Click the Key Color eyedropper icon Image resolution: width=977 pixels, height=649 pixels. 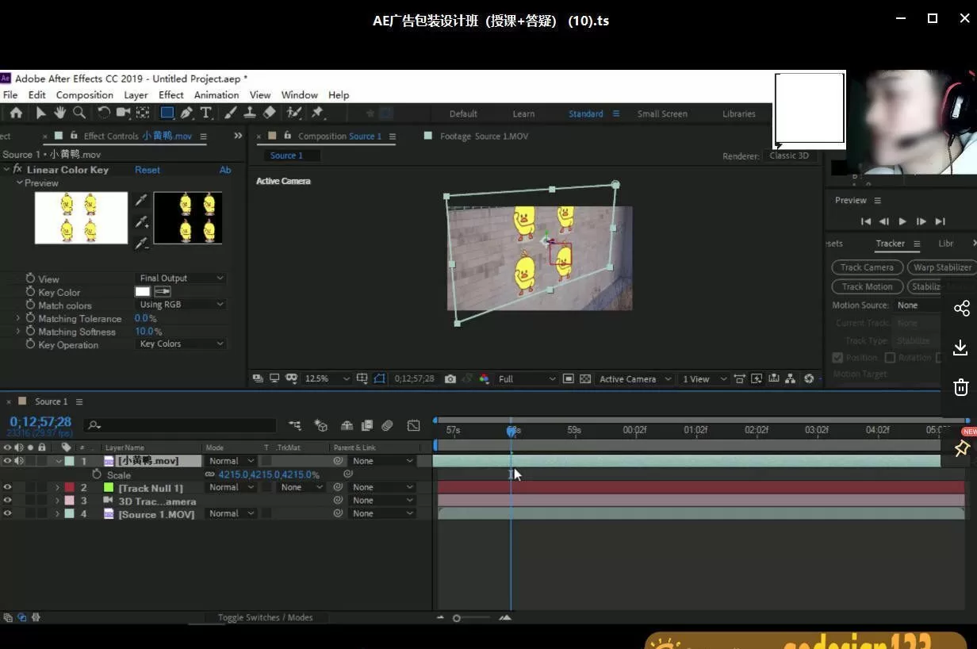pos(162,292)
